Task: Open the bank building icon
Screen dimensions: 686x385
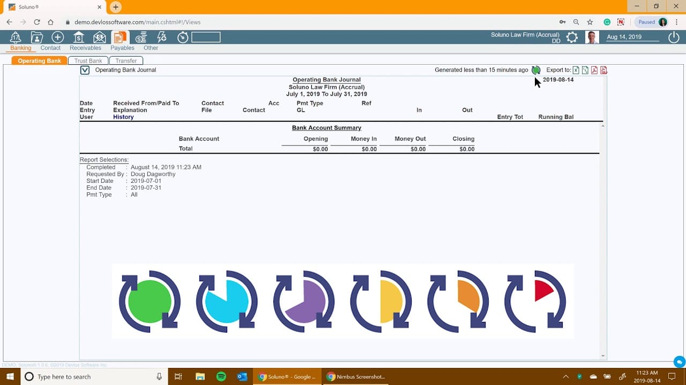Action: [78, 37]
